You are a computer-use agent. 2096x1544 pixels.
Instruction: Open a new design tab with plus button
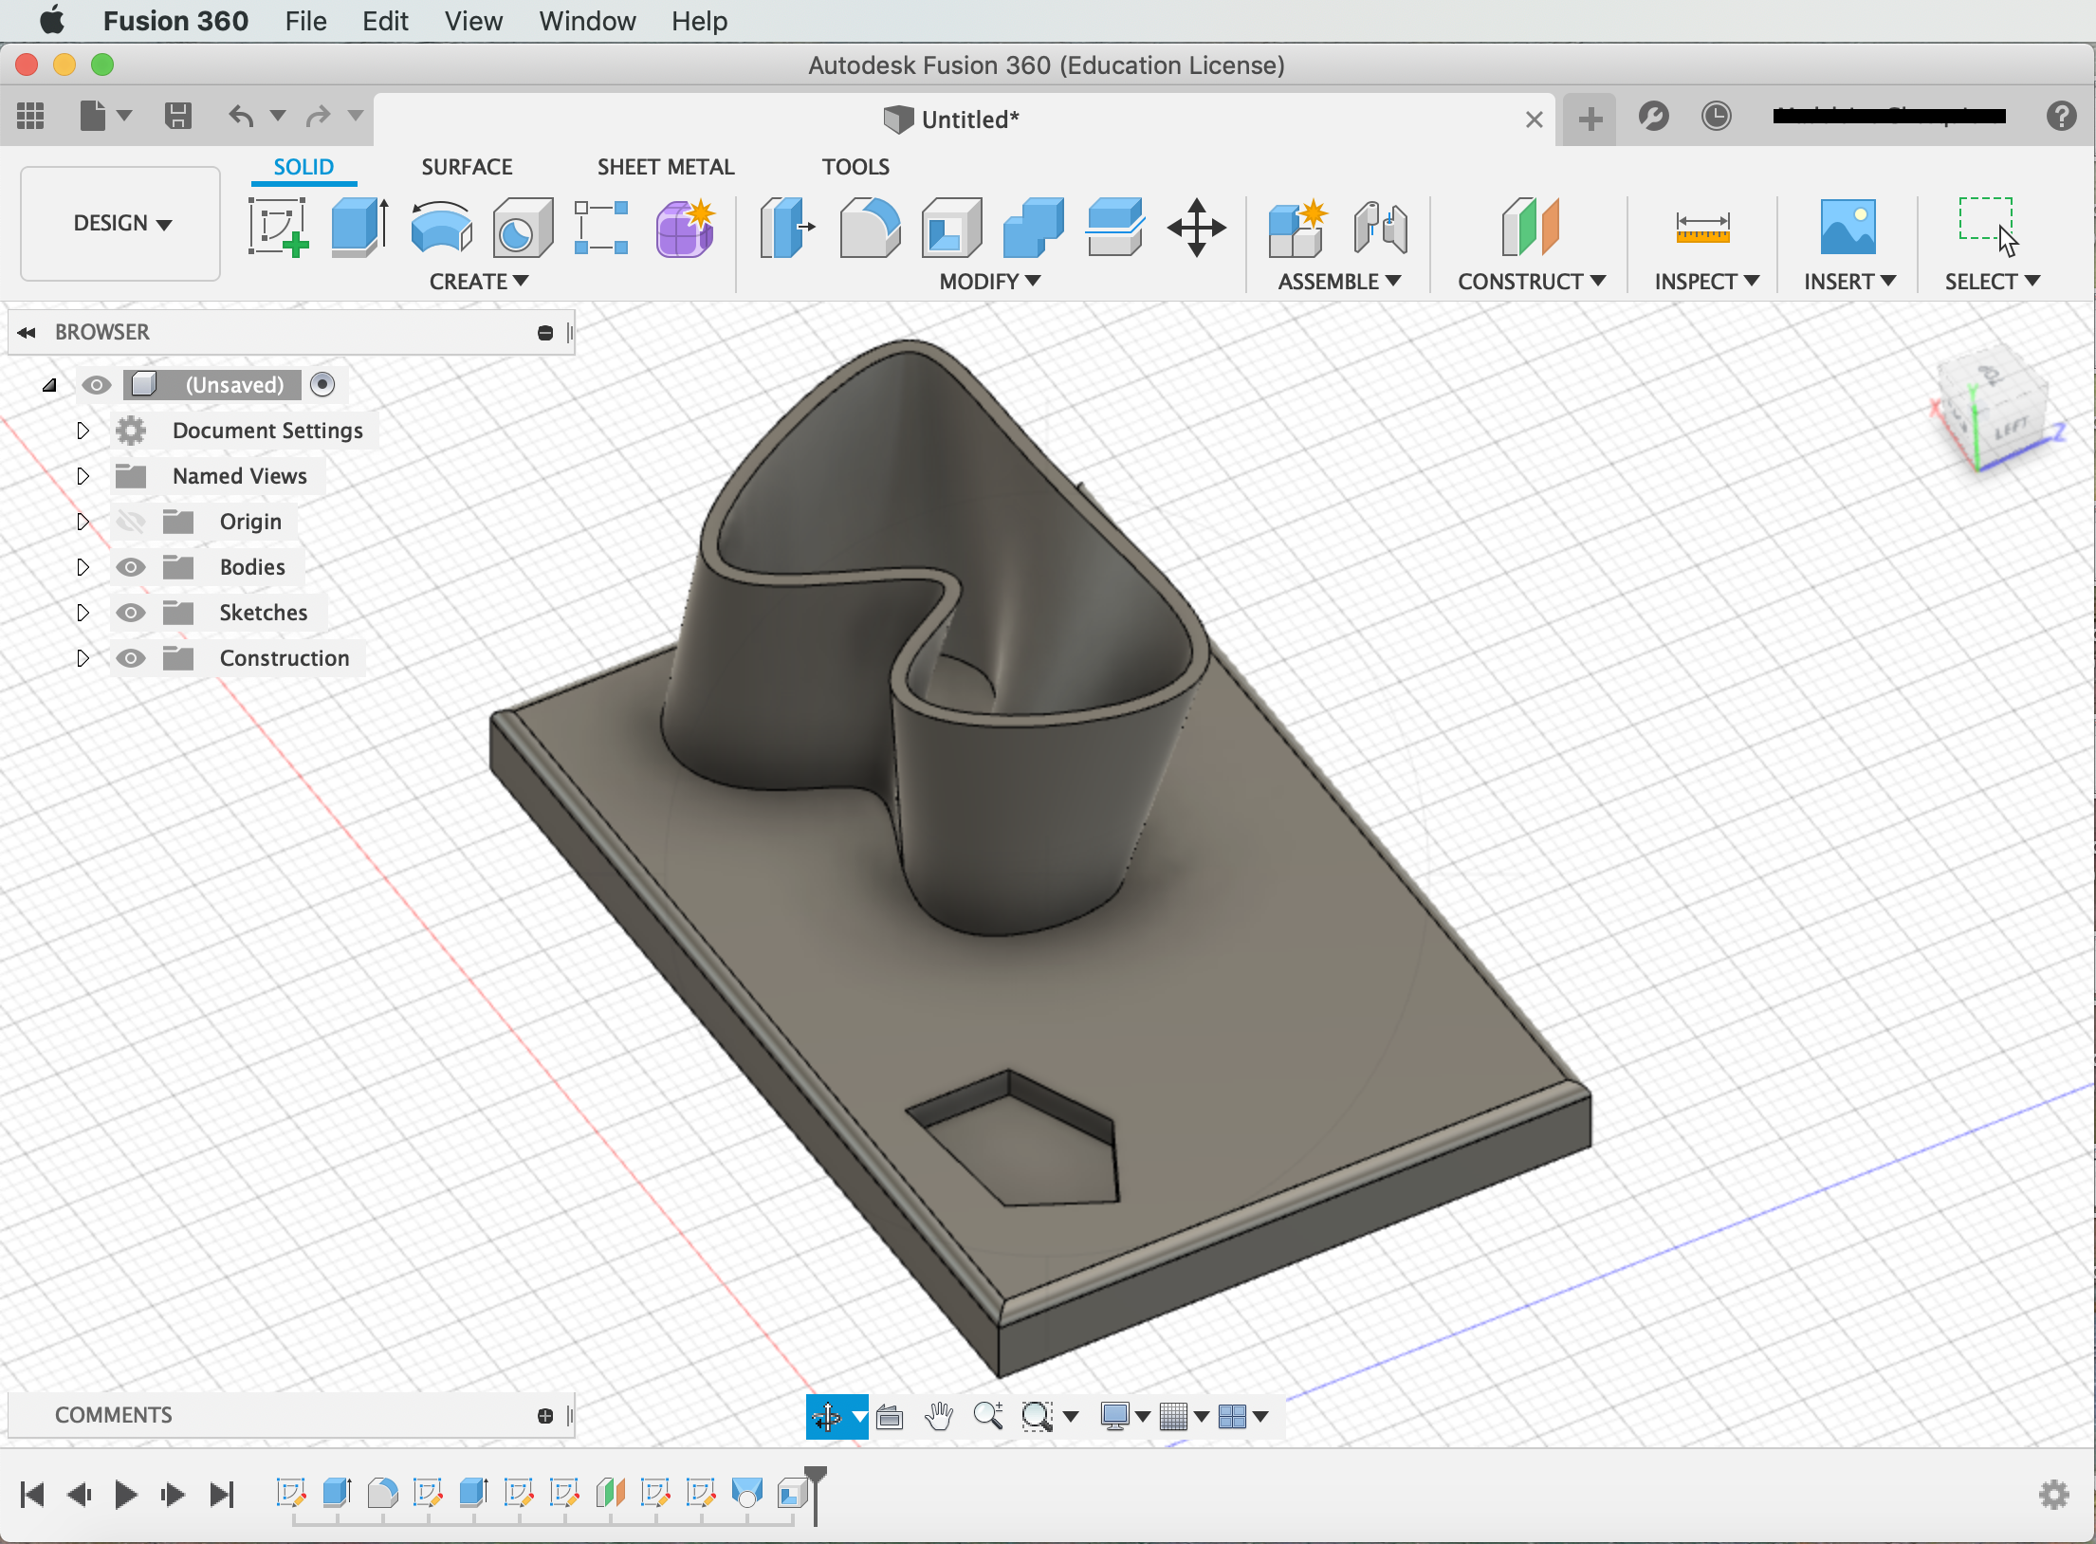[x=1590, y=119]
